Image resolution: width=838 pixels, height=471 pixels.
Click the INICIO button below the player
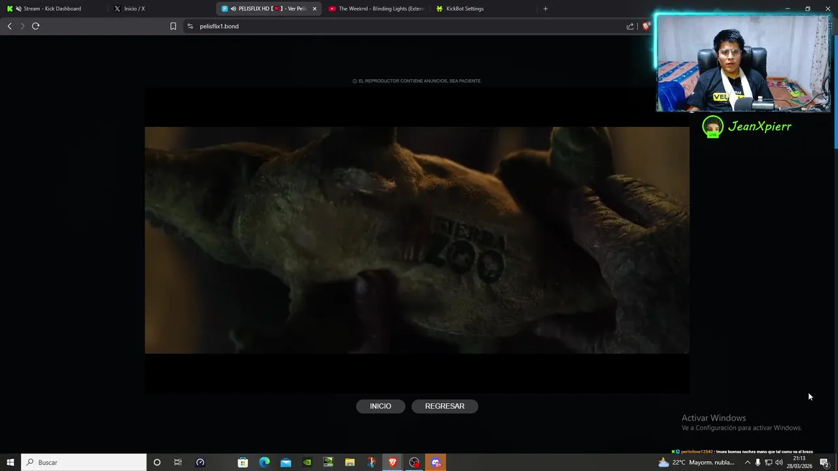(380, 406)
